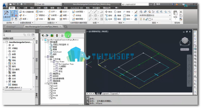Switch to the Layout2 tab
This screenshot has width=201, height=108.
tap(114, 94)
